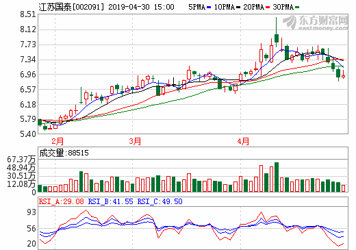Click the 3月 month label
The image size is (356, 250).
pos(135,141)
